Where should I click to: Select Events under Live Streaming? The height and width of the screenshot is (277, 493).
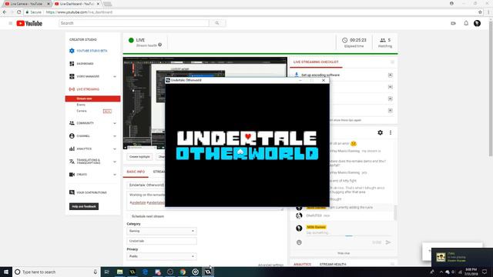coord(81,105)
